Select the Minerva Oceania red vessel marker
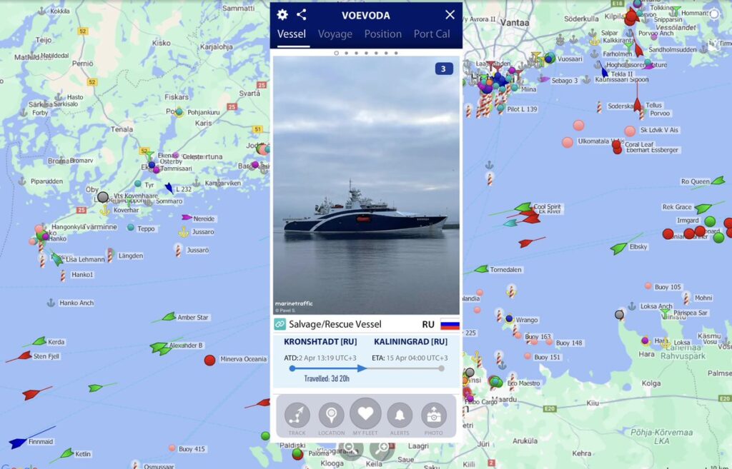732x469 pixels. pyautogui.click(x=209, y=360)
